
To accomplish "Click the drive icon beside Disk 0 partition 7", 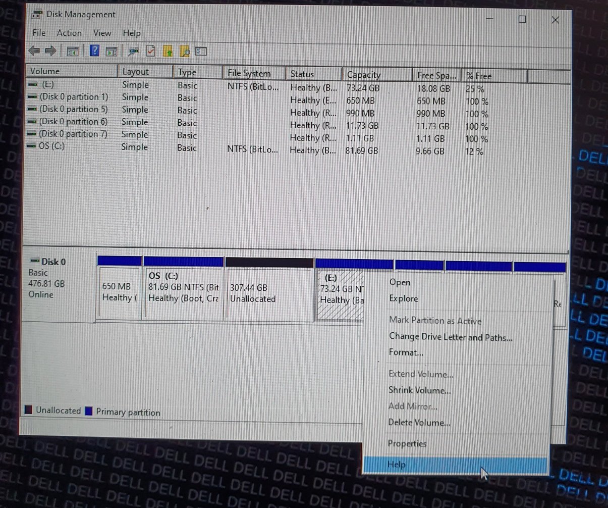I will pyautogui.click(x=32, y=134).
